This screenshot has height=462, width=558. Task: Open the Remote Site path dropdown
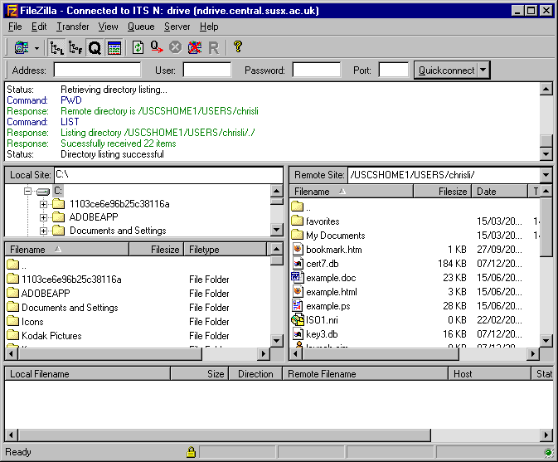pyautogui.click(x=546, y=175)
